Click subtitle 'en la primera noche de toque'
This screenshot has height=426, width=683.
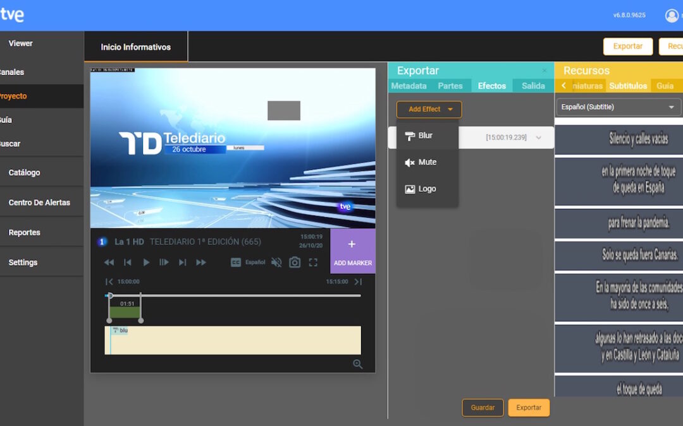tap(639, 172)
